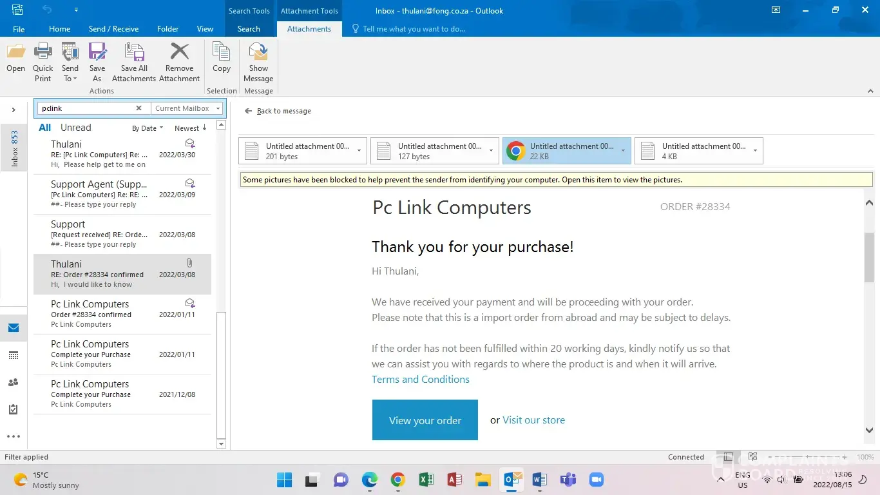Click the View your order button
The image size is (880, 495).
tap(425, 420)
